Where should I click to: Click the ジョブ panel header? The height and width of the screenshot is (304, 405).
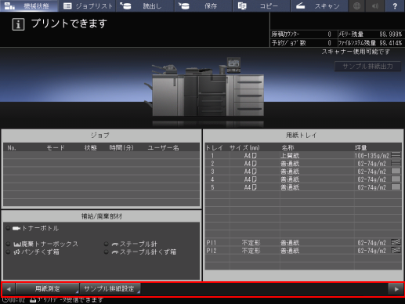click(101, 136)
